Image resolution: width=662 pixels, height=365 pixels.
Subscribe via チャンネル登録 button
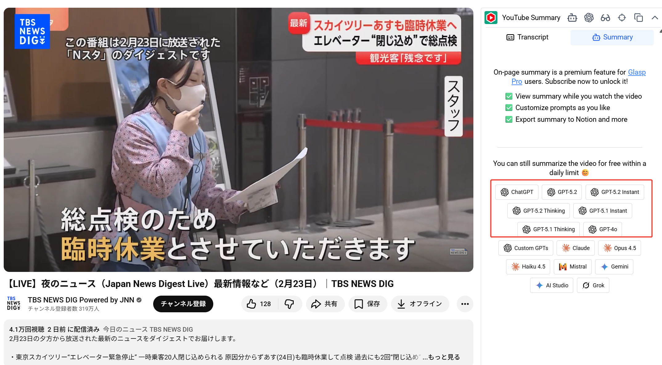(183, 304)
